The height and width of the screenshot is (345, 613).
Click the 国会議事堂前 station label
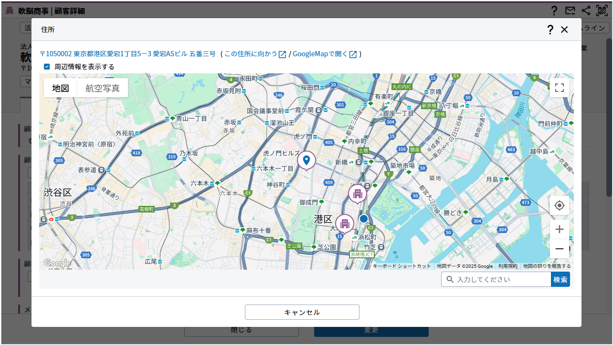265,111
